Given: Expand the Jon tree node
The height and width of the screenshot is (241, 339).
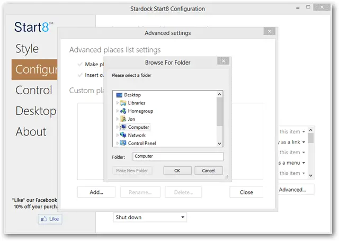Looking at the screenshot, I should tap(118, 119).
